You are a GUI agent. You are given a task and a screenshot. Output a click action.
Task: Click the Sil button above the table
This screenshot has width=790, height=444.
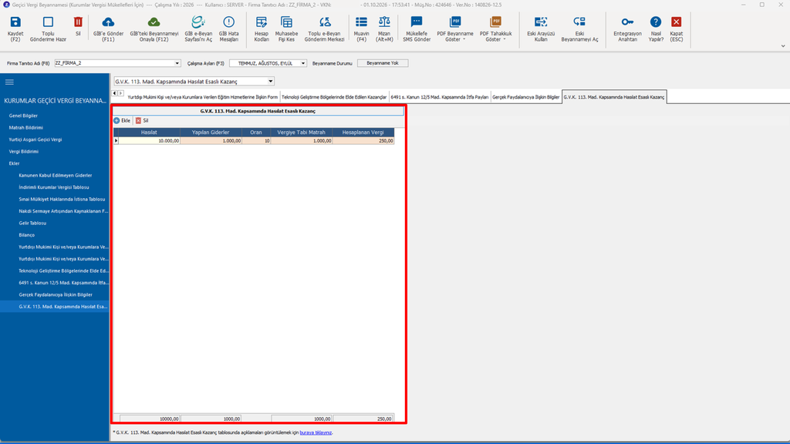(x=142, y=121)
